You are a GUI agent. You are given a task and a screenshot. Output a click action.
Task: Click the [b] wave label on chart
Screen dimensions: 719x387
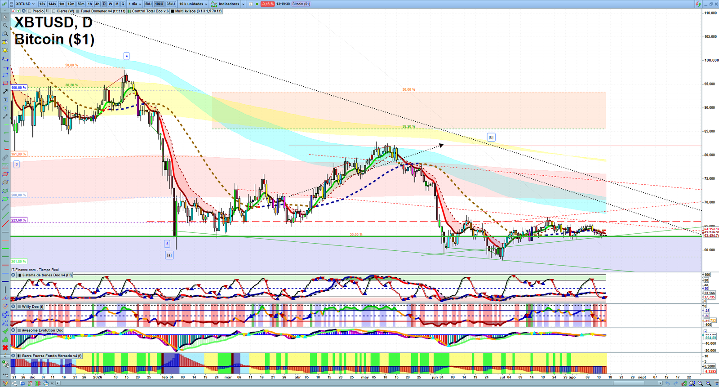coord(491,137)
